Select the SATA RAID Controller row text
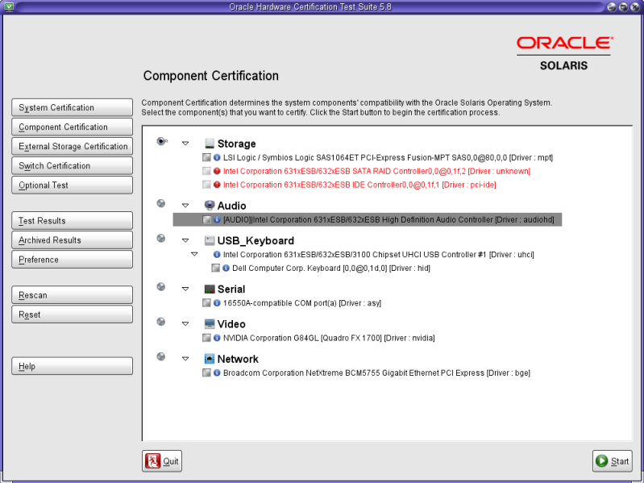This screenshot has height=483, width=644. (376, 171)
